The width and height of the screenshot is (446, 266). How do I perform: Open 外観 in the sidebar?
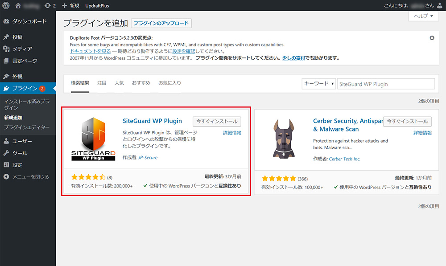pyautogui.click(x=17, y=77)
